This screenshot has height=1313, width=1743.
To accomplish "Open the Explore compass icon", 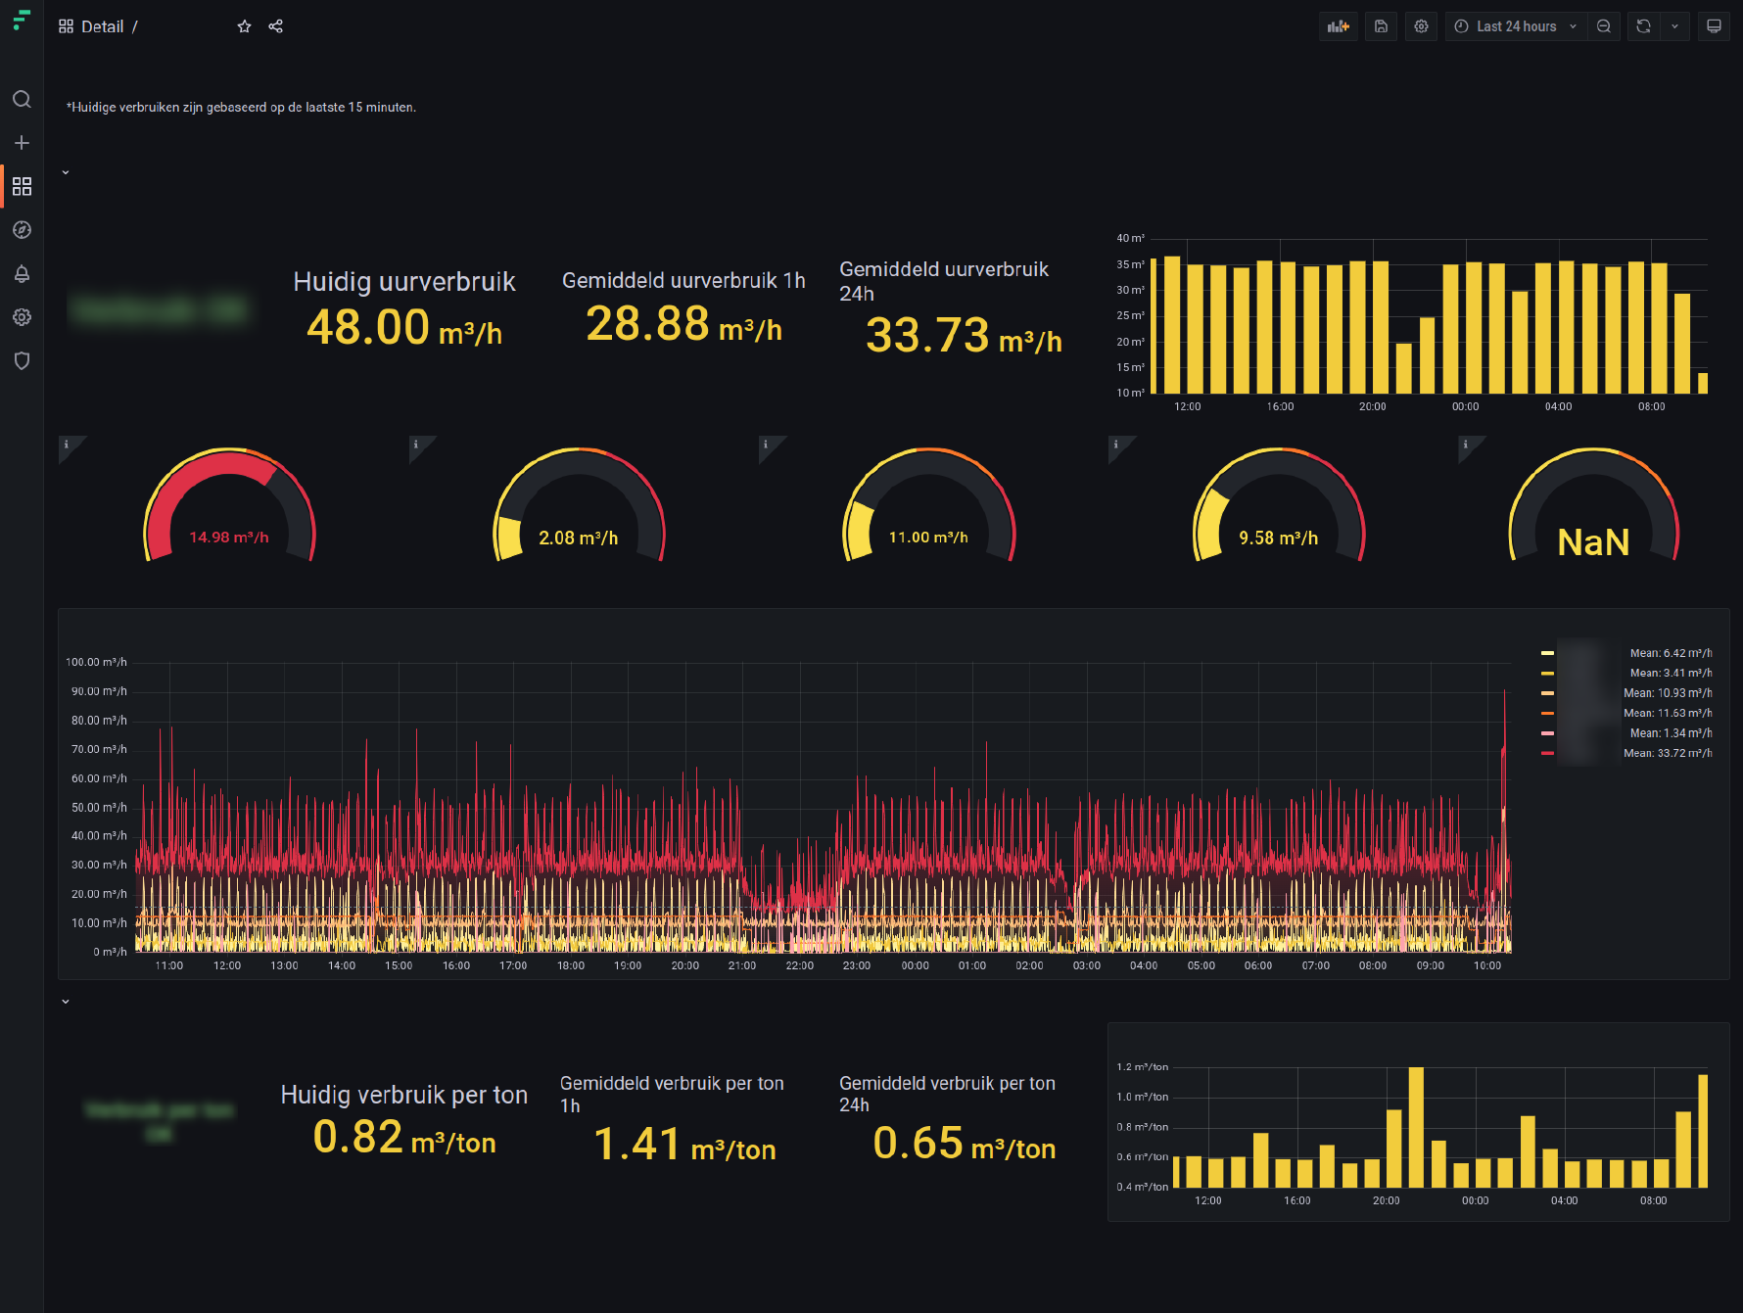I will tap(22, 230).
